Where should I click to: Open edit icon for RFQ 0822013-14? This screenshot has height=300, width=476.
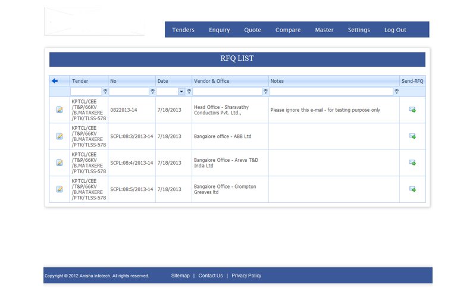(x=59, y=110)
